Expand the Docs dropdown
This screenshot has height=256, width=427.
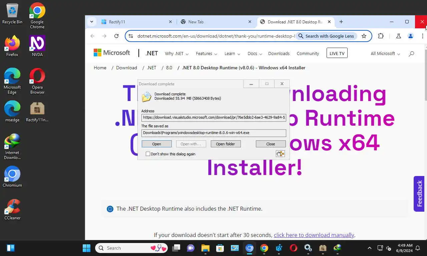point(255,53)
